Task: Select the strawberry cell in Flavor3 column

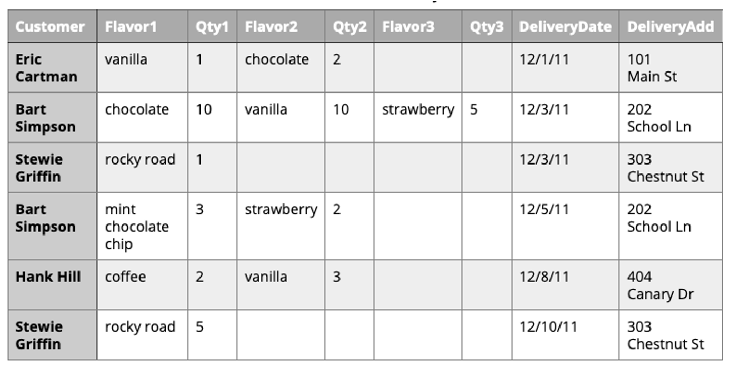Action: (x=418, y=110)
